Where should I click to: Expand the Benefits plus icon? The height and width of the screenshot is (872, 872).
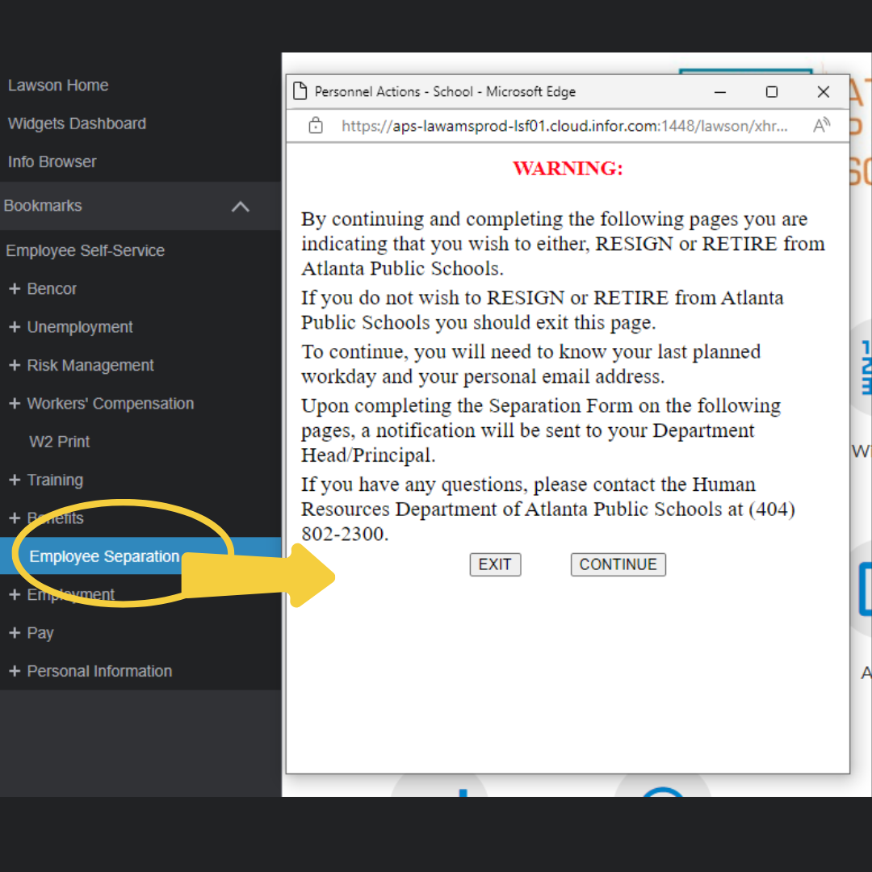(15, 518)
